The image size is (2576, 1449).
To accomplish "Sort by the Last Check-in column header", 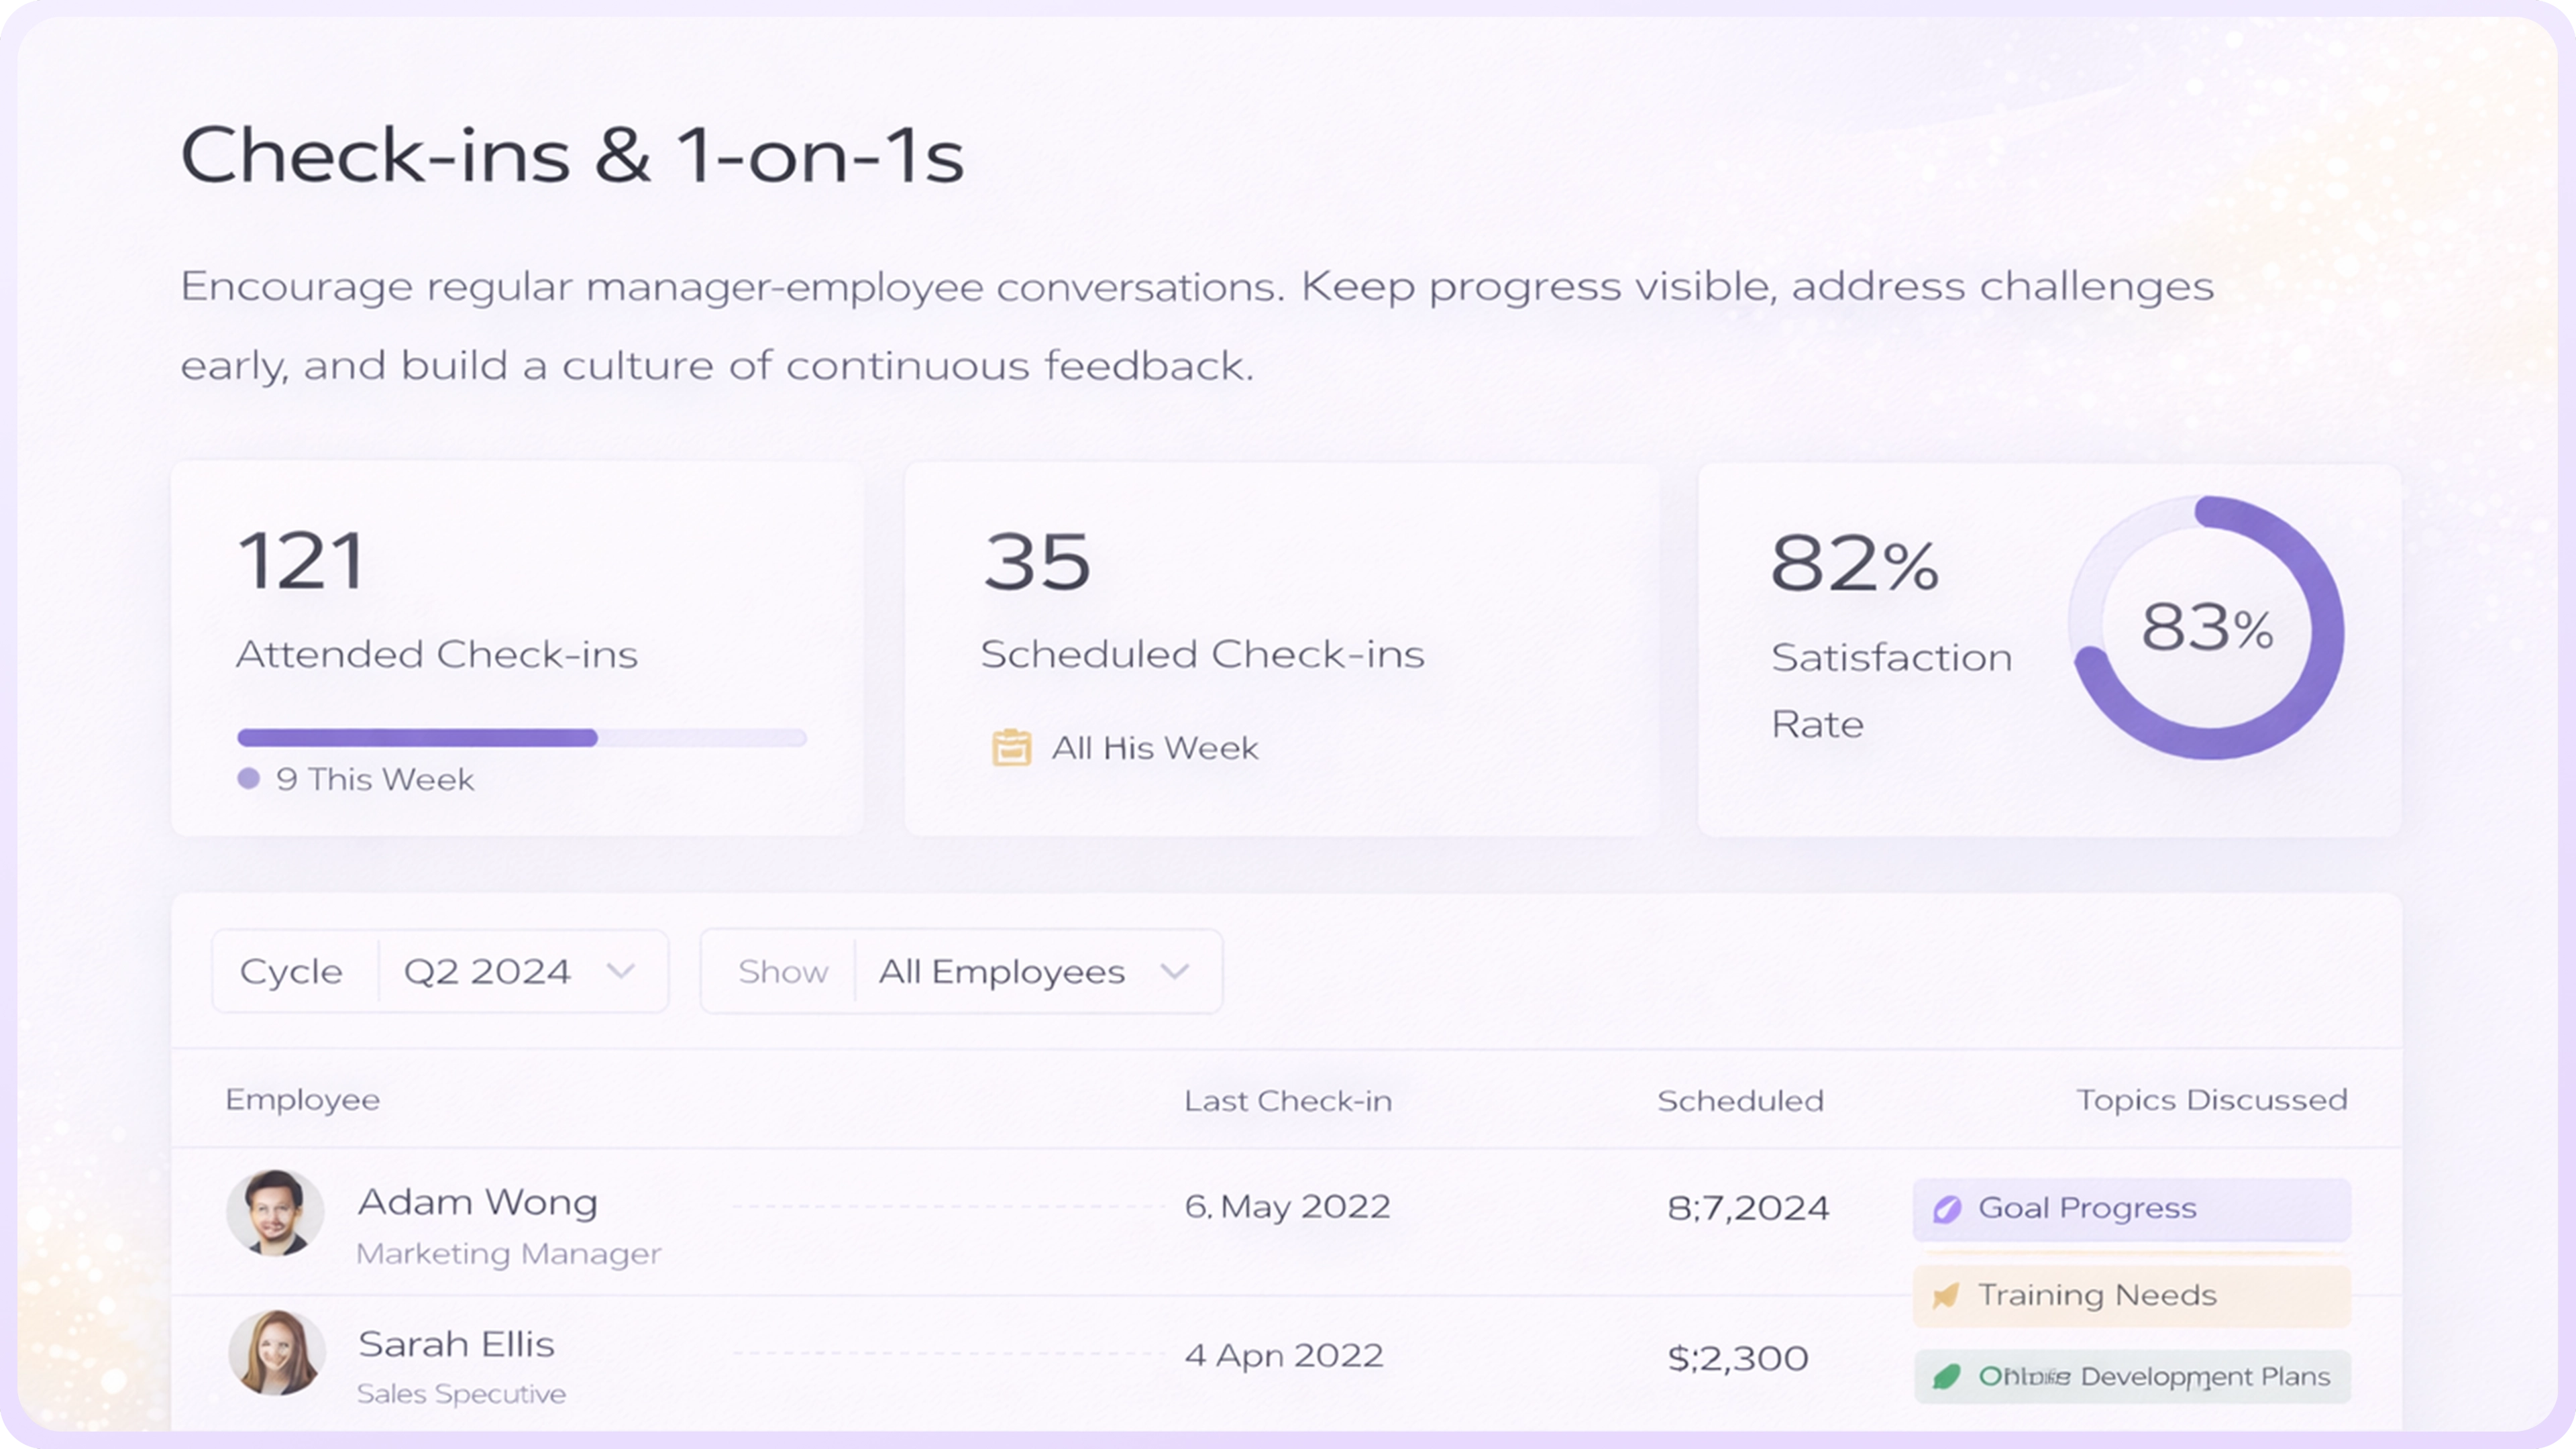I will click(x=1288, y=1100).
